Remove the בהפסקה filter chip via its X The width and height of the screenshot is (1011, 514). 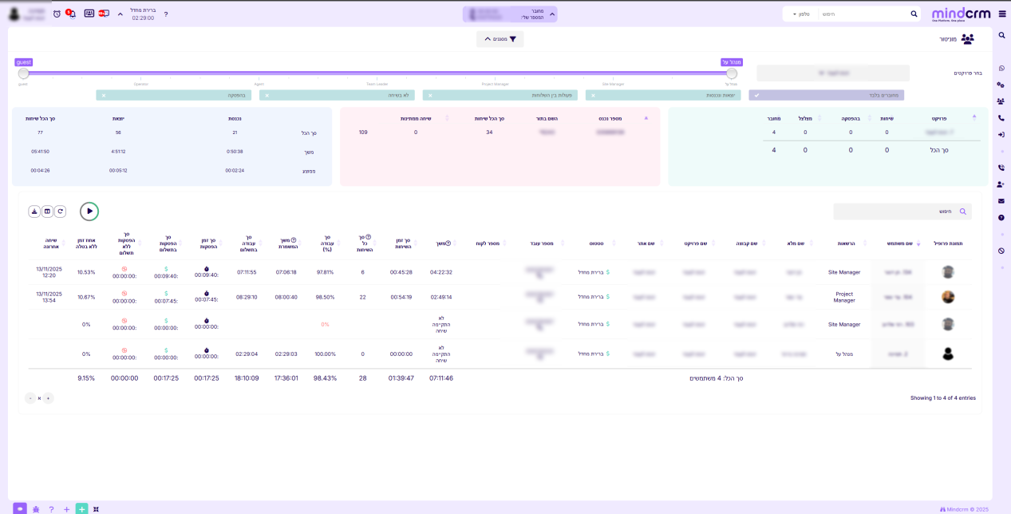pyautogui.click(x=104, y=94)
